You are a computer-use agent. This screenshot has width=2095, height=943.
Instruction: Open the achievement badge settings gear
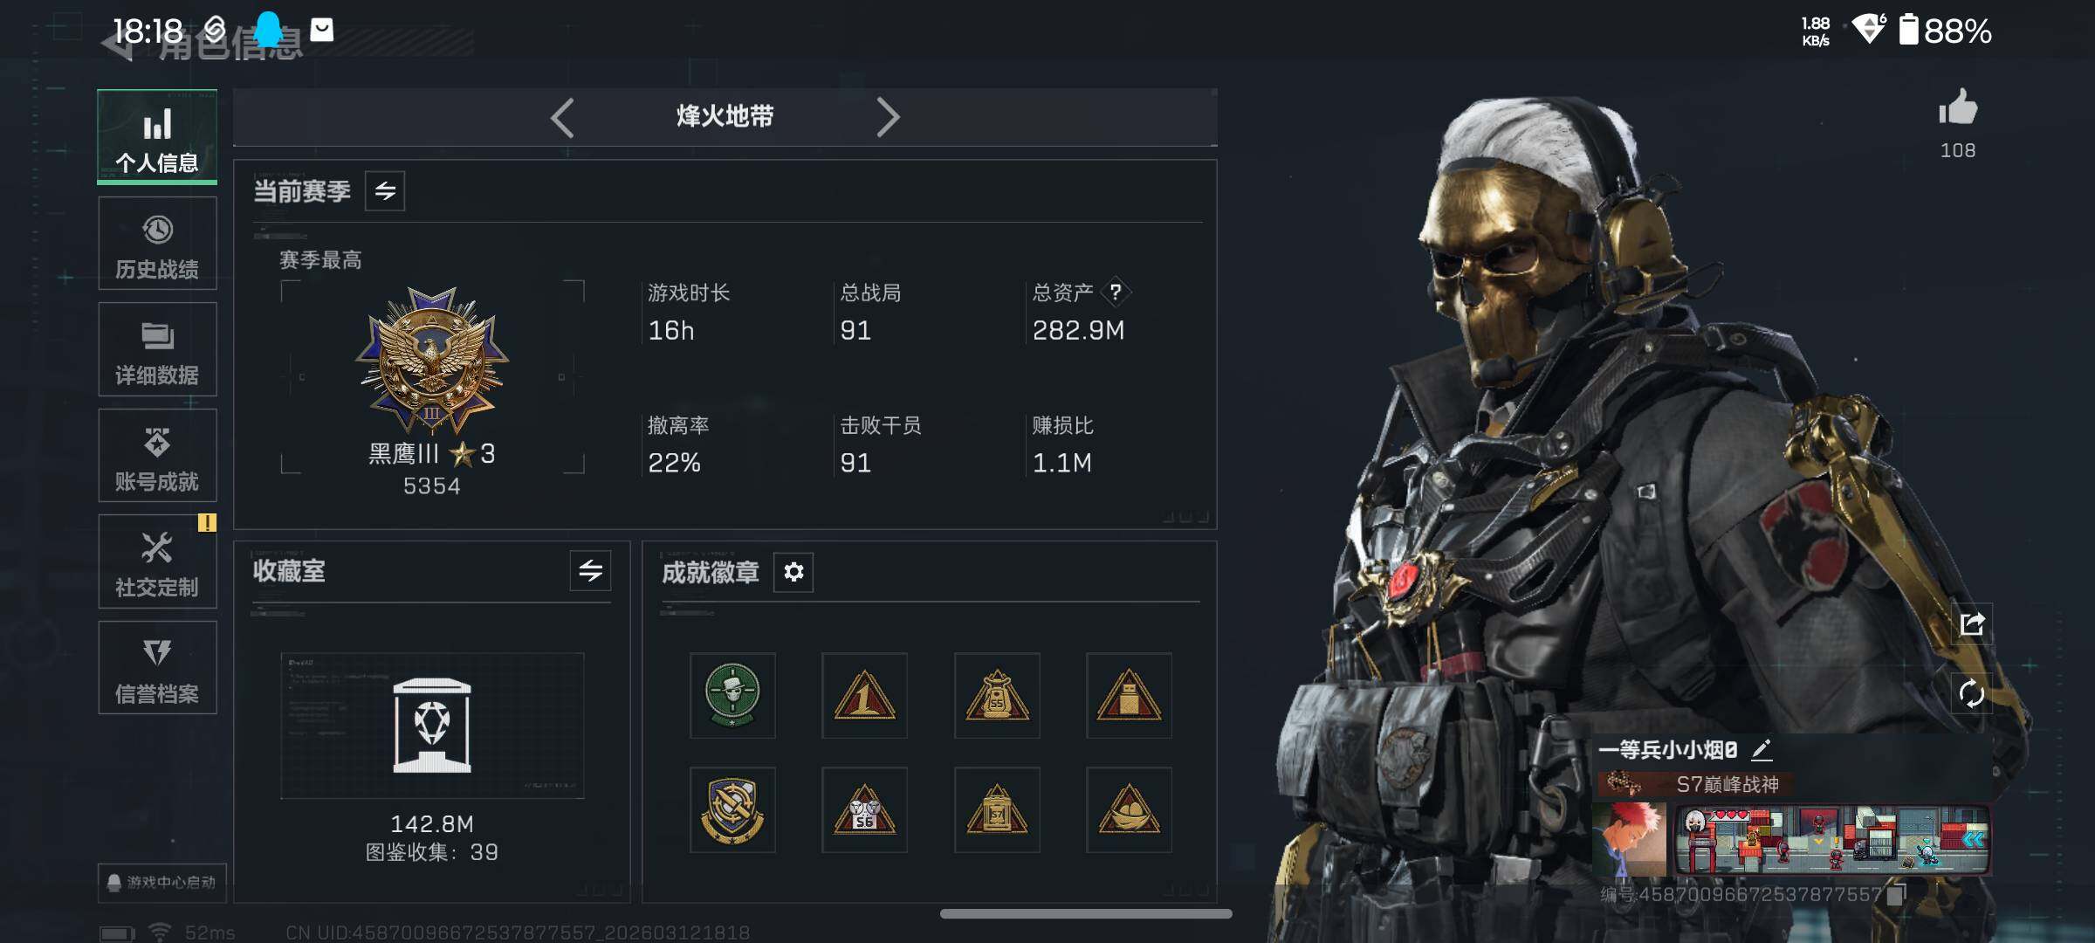(x=793, y=572)
